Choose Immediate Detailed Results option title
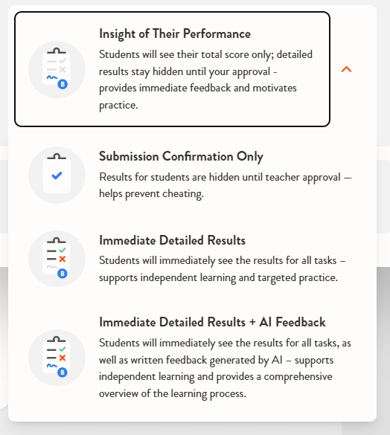The height and width of the screenshot is (435, 390). (172, 240)
